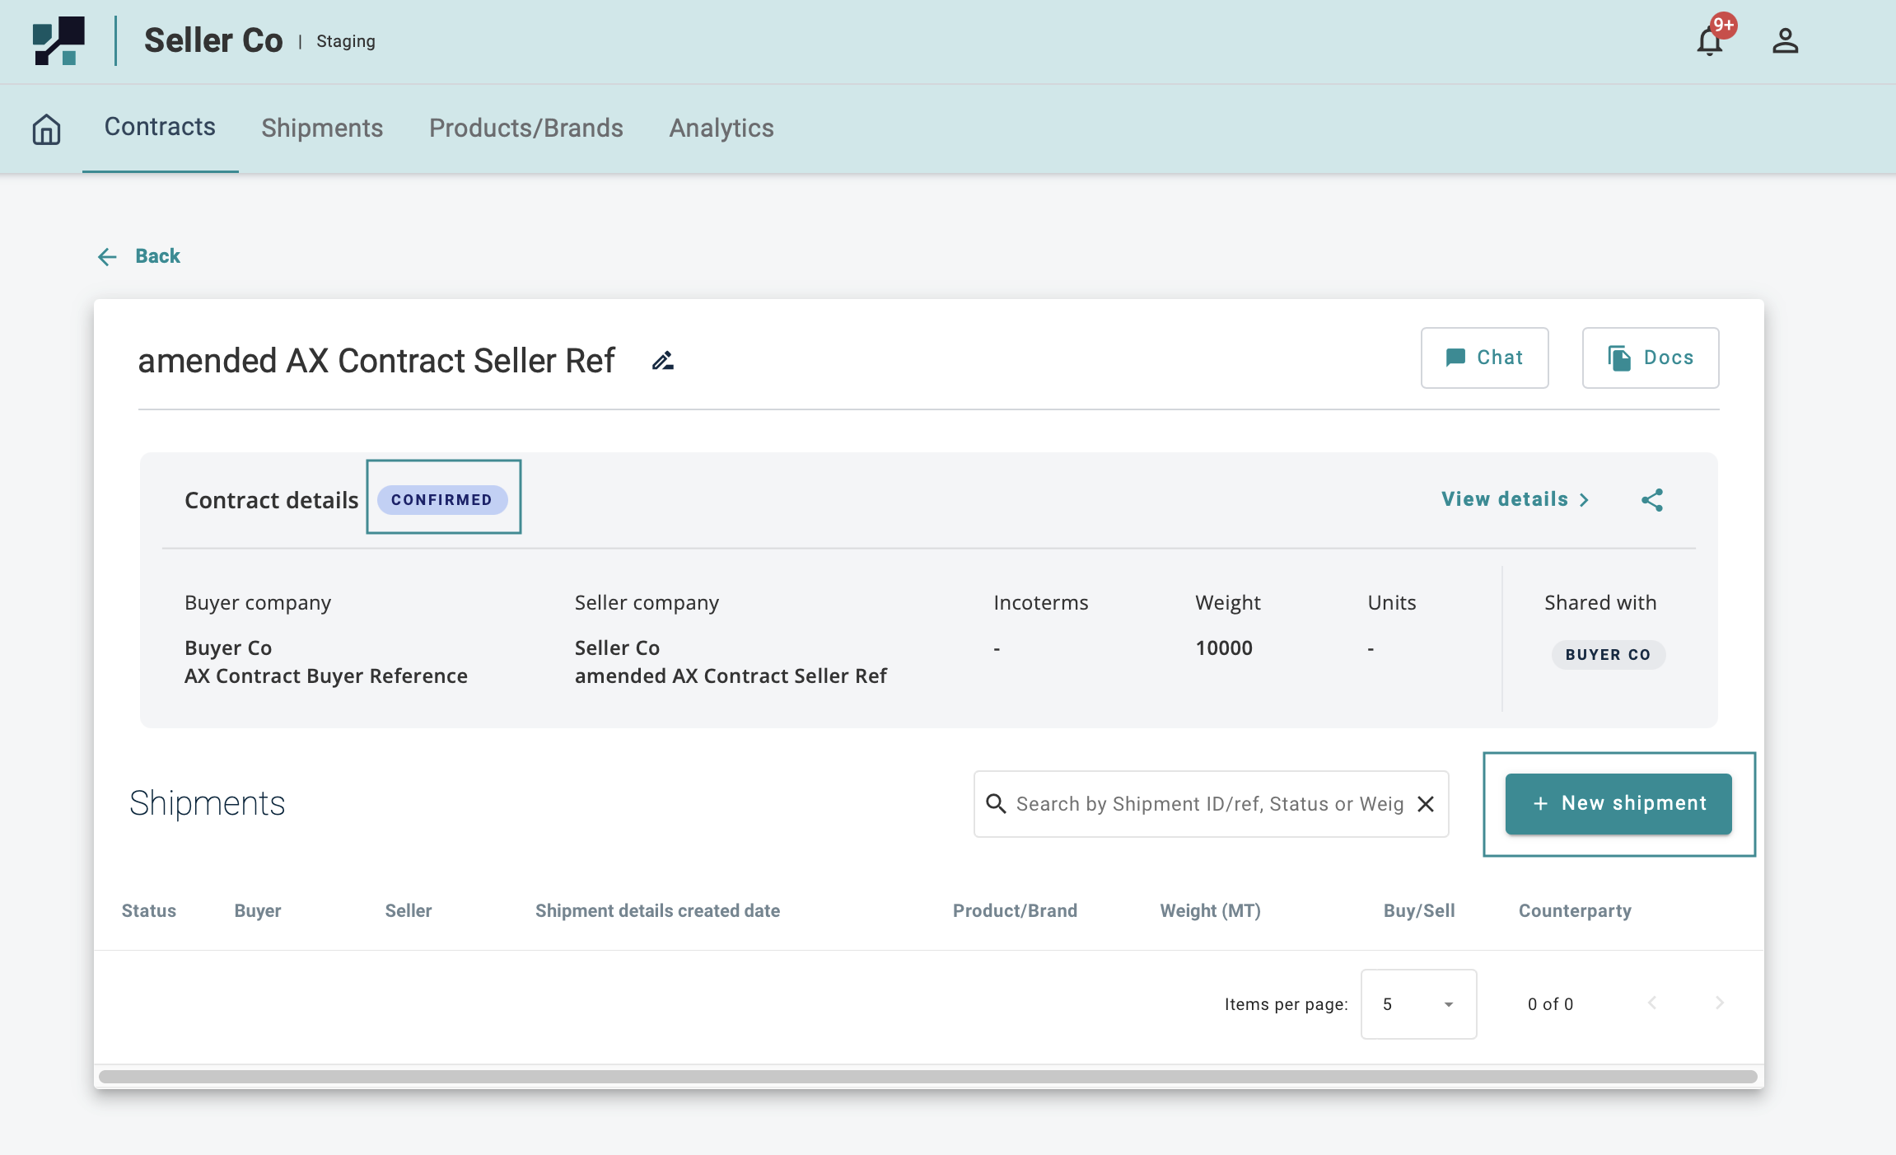Open the user account profile icon
1896x1155 pixels.
click(x=1785, y=41)
